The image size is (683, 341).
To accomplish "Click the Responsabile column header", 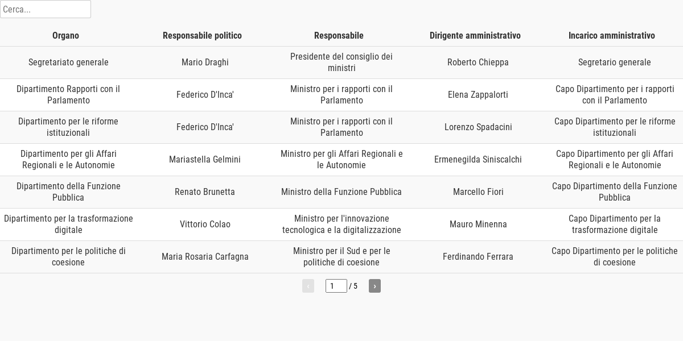I will (x=339, y=35).
